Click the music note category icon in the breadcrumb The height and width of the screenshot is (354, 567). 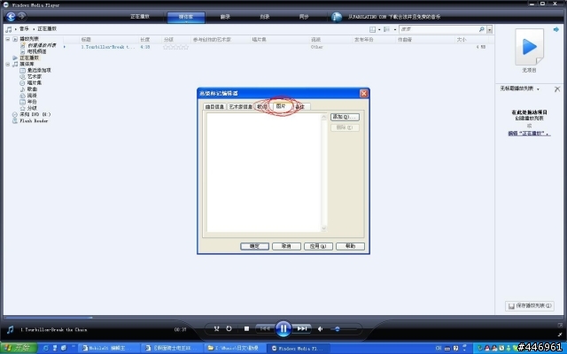9,29
